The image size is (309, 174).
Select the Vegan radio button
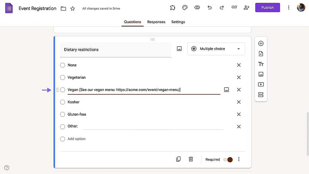click(62, 90)
